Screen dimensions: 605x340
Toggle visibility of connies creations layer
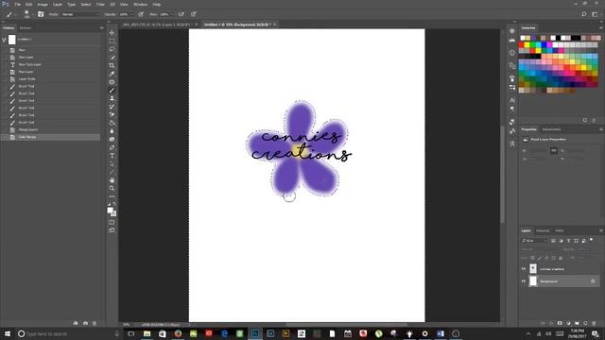[524, 269]
